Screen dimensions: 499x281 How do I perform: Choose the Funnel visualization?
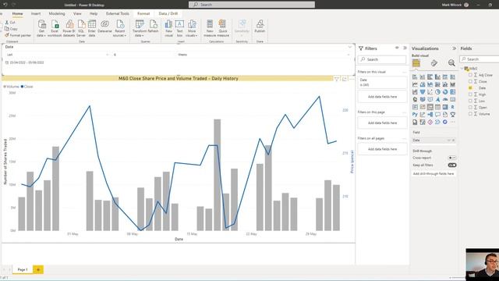pos(423,92)
